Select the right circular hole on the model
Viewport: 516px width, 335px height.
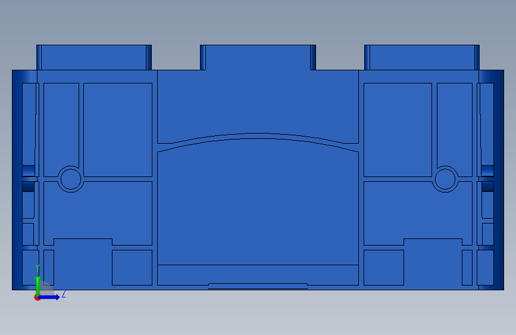pyautogui.click(x=445, y=179)
